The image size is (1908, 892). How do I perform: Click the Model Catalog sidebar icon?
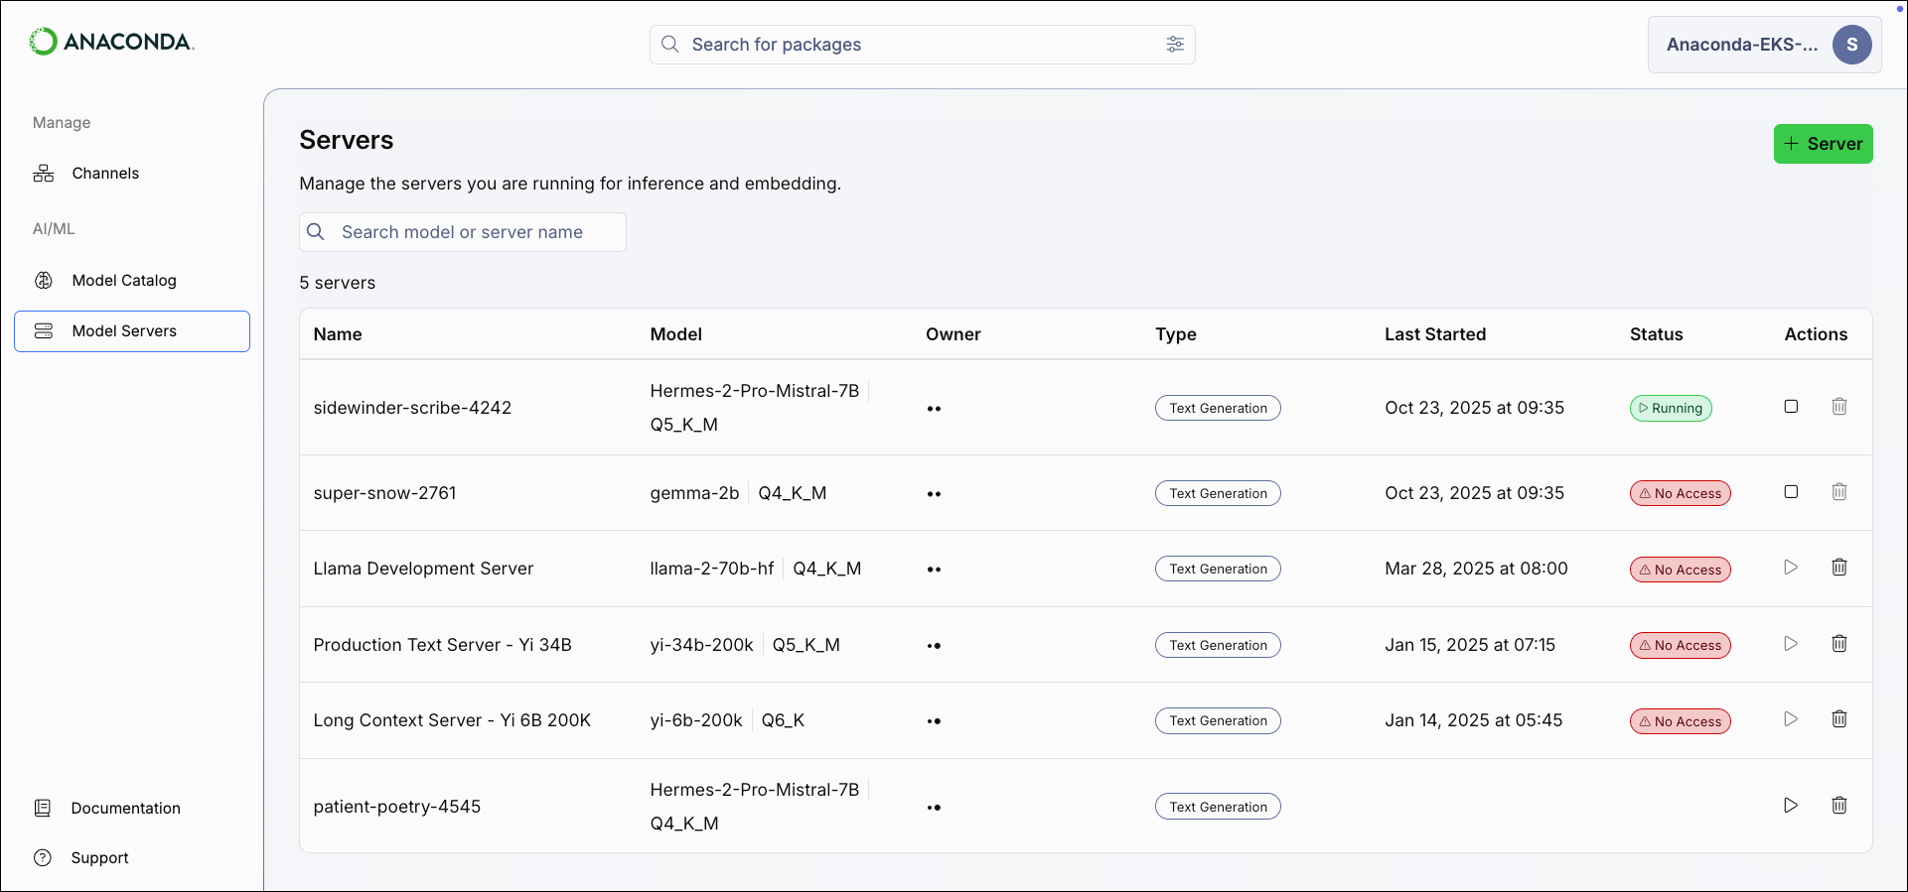[44, 281]
